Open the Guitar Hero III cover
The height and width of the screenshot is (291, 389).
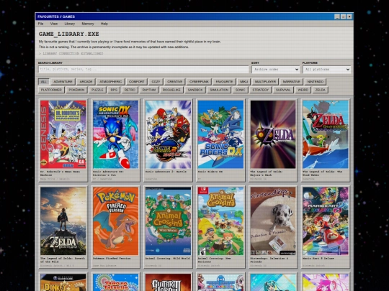click(x=168, y=282)
